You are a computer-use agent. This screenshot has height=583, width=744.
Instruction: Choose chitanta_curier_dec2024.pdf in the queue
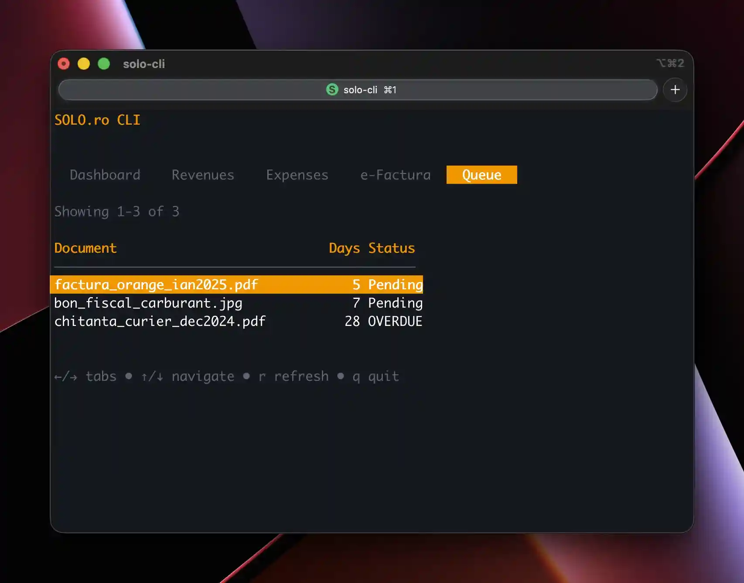(160, 321)
